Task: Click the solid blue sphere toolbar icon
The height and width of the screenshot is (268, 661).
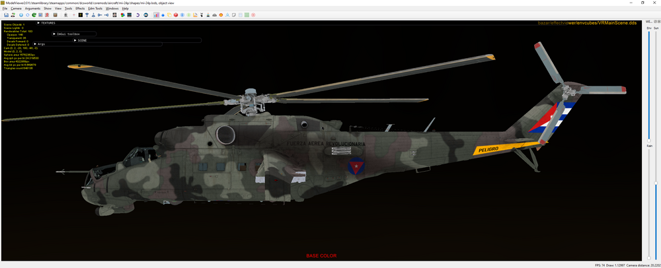Action: 21,15
